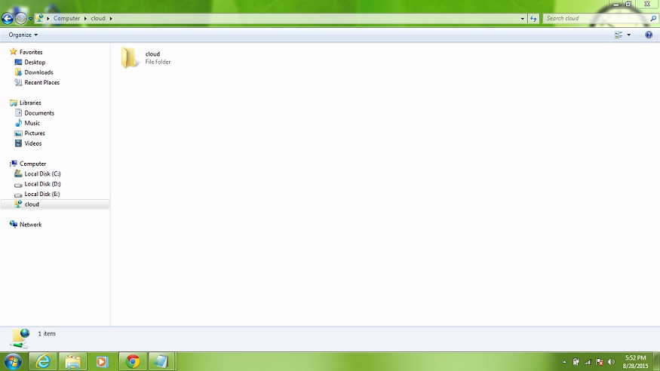Open Downloads under Favorites
The width and height of the screenshot is (660, 371).
click(x=38, y=72)
